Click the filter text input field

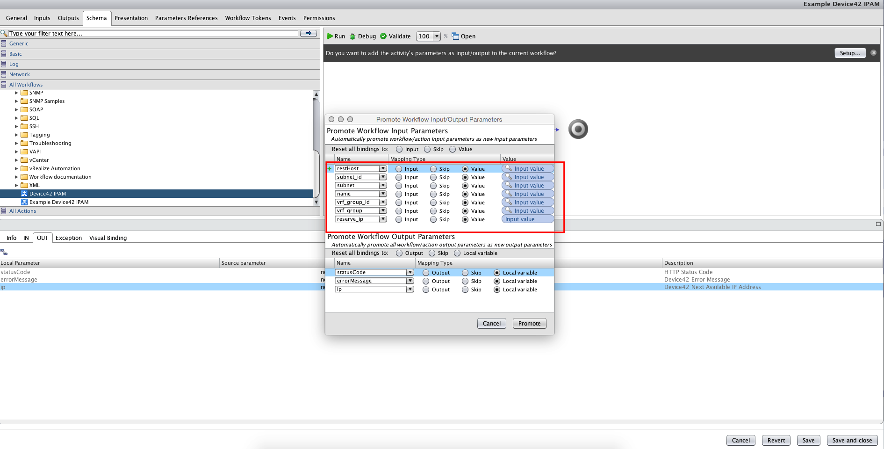(x=153, y=33)
